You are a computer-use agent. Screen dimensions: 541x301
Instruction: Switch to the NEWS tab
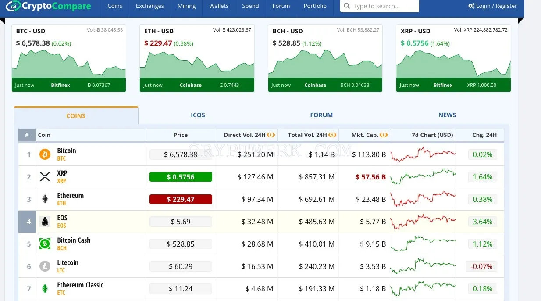click(447, 115)
